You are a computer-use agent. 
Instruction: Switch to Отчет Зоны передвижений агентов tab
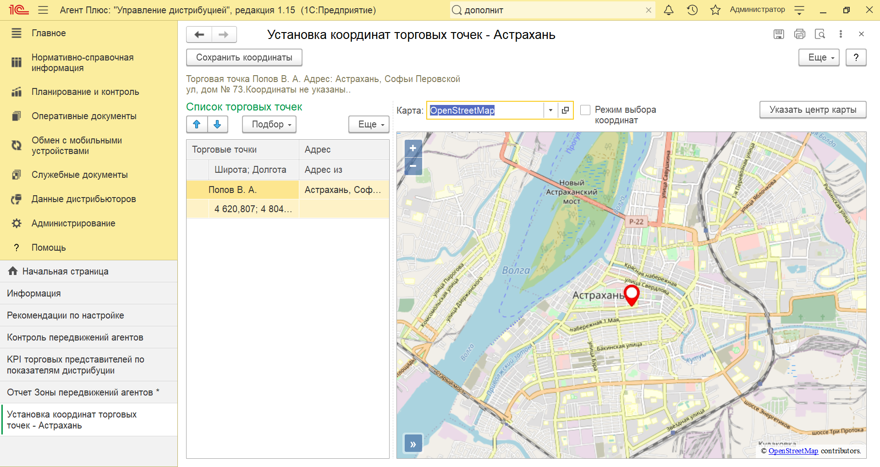[88, 392]
